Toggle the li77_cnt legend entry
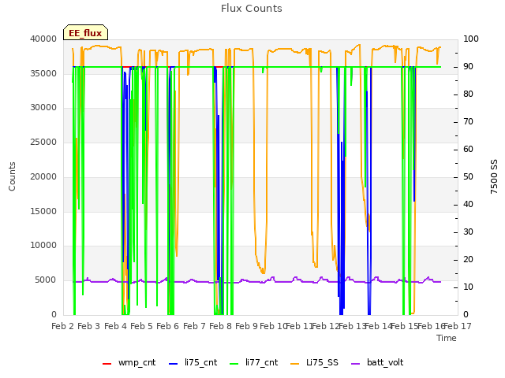Image resolution: width=505 pixels, height=378 pixels. coord(253,362)
